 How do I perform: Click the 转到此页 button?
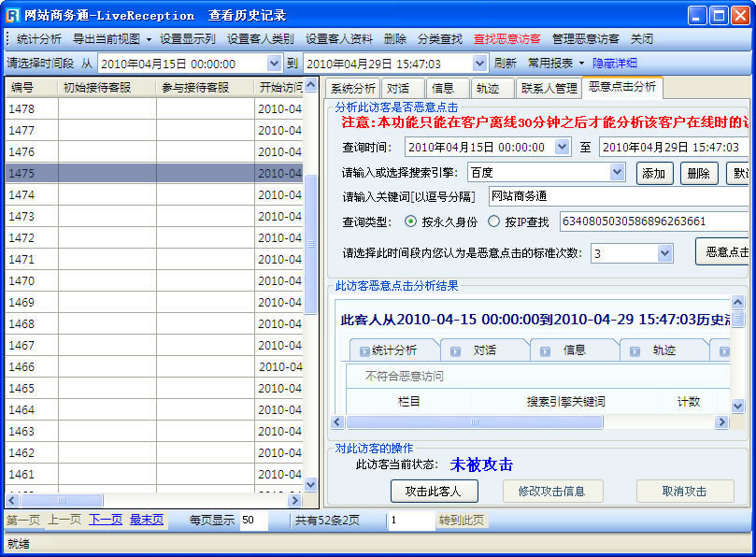tap(462, 521)
